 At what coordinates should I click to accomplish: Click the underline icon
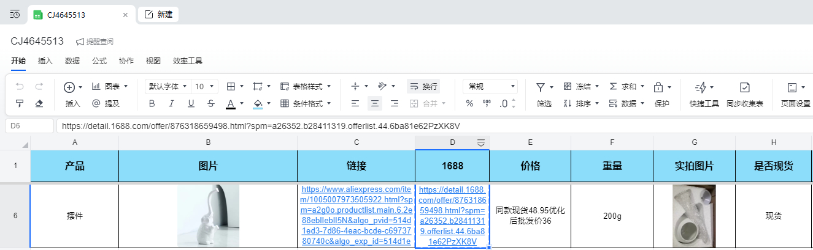[191, 103]
